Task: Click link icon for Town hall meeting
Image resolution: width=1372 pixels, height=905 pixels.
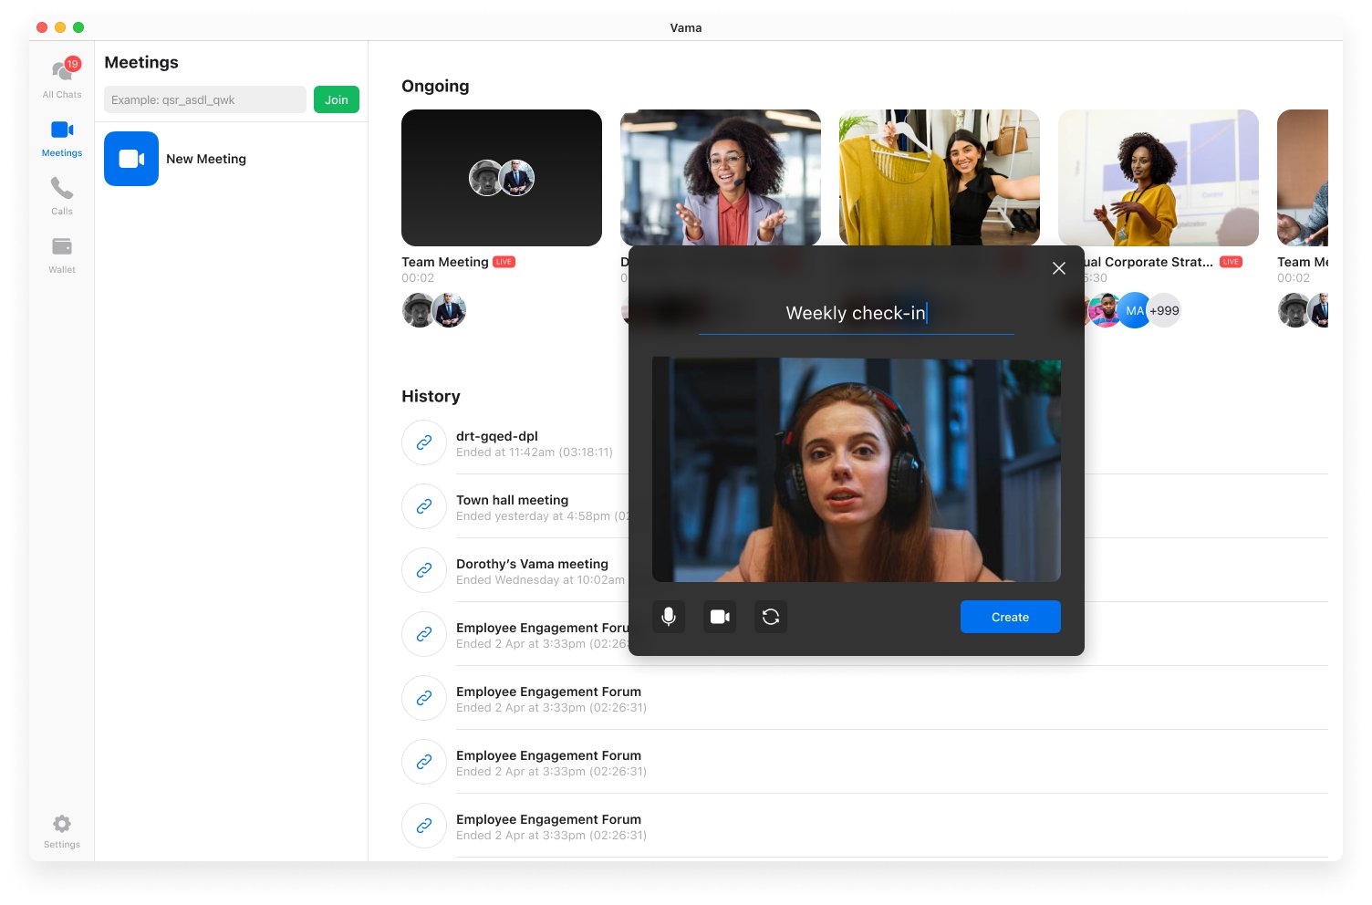Action: pyautogui.click(x=424, y=506)
